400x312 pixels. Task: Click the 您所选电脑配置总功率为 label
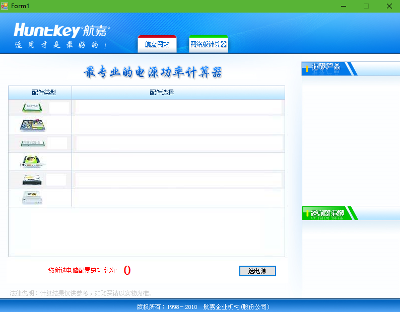[83, 270]
